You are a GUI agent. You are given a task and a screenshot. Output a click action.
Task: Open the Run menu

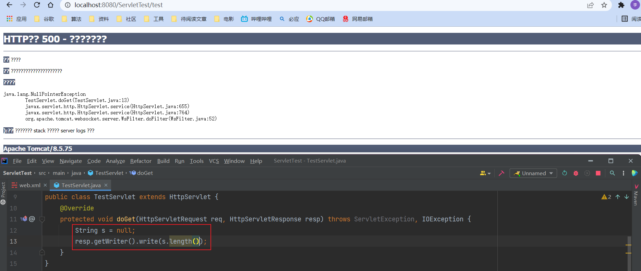click(x=180, y=161)
